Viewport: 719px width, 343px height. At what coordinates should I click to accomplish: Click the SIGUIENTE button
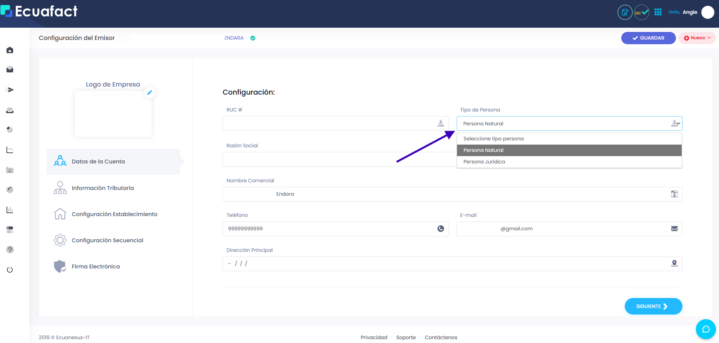(x=653, y=306)
